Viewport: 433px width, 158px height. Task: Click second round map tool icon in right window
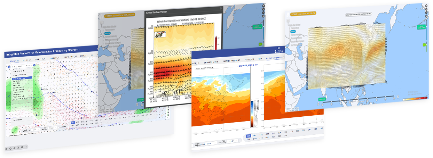pyautogui.click(x=426, y=9)
